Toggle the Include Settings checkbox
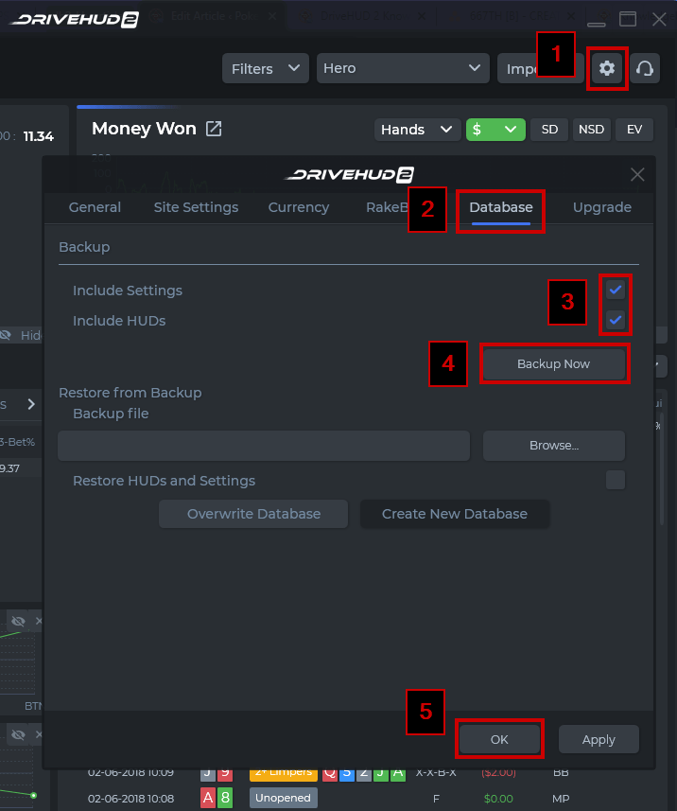677x811 pixels. [x=615, y=290]
